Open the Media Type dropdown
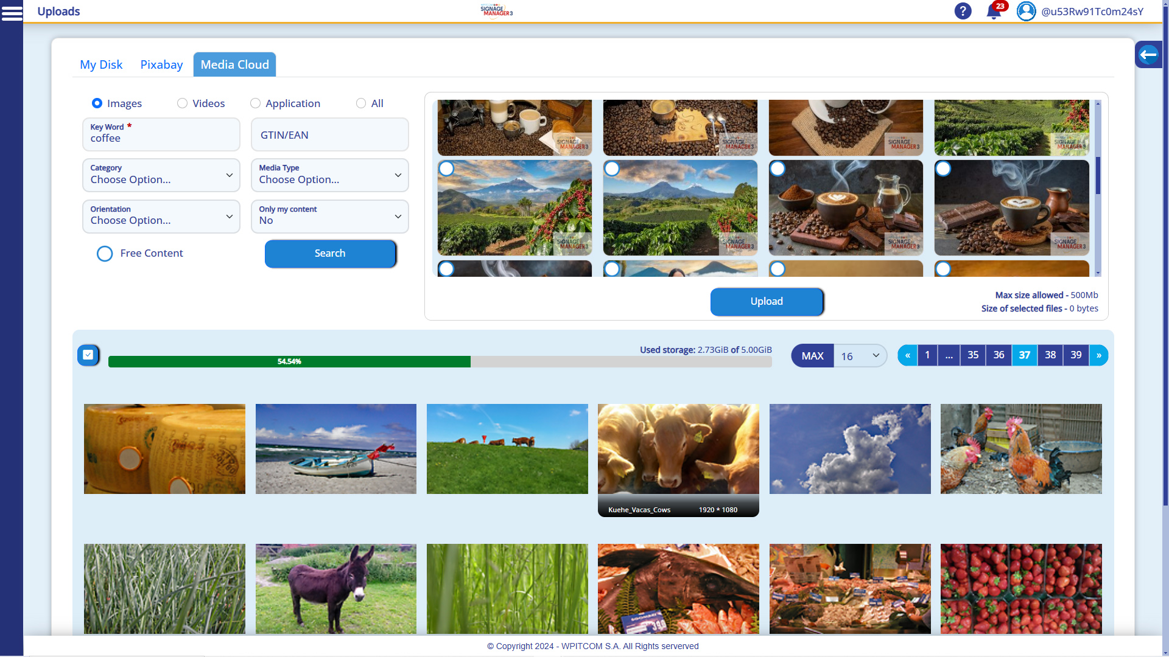Image resolution: width=1169 pixels, height=657 pixels. (329, 175)
